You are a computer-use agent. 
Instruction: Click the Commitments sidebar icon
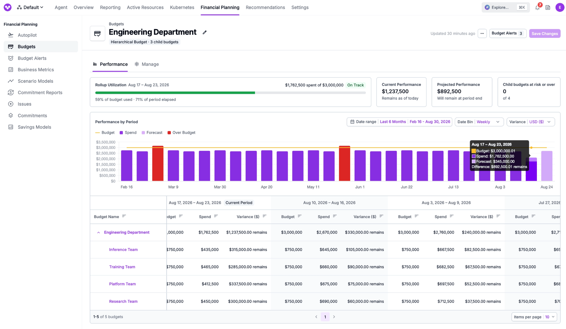tap(11, 116)
